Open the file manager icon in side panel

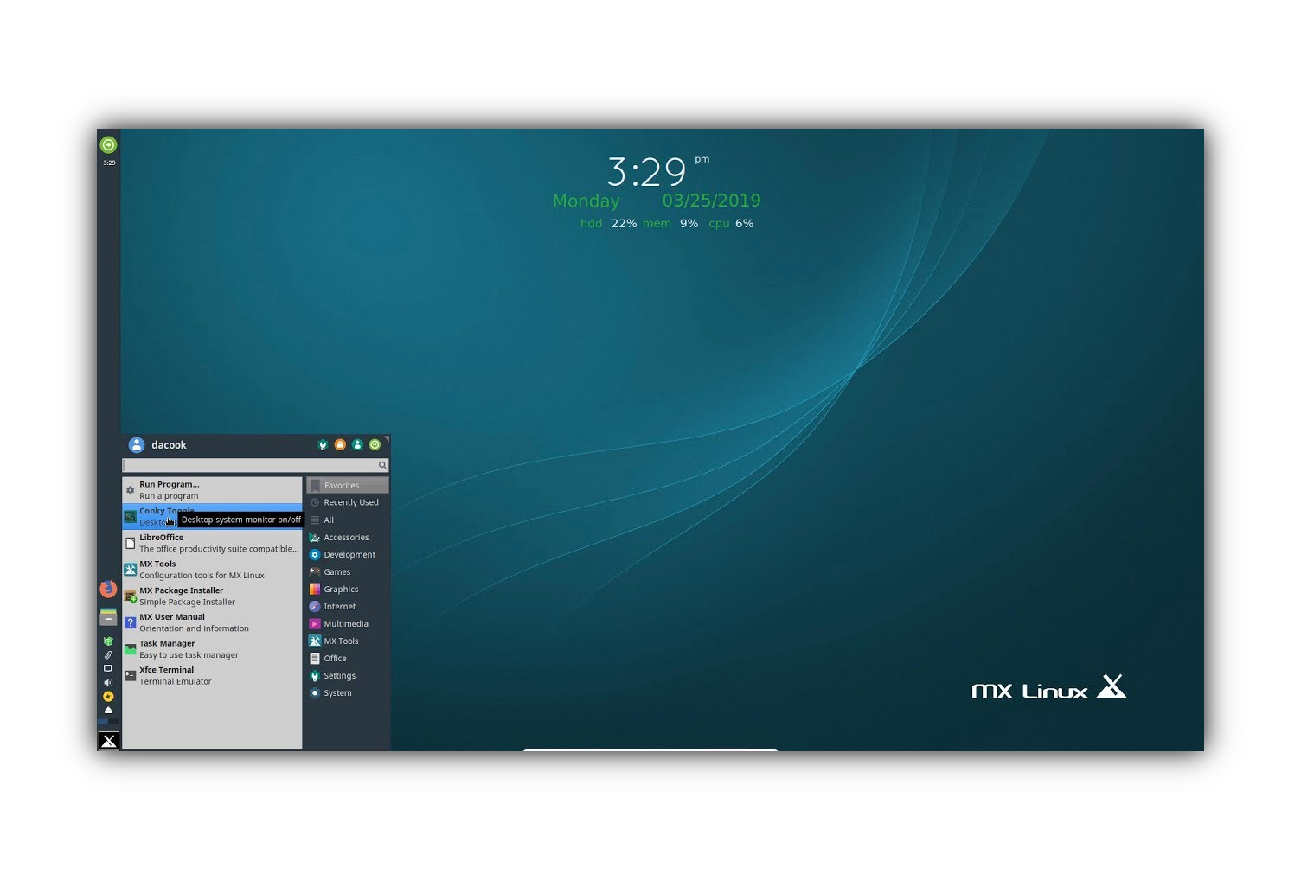[108, 616]
